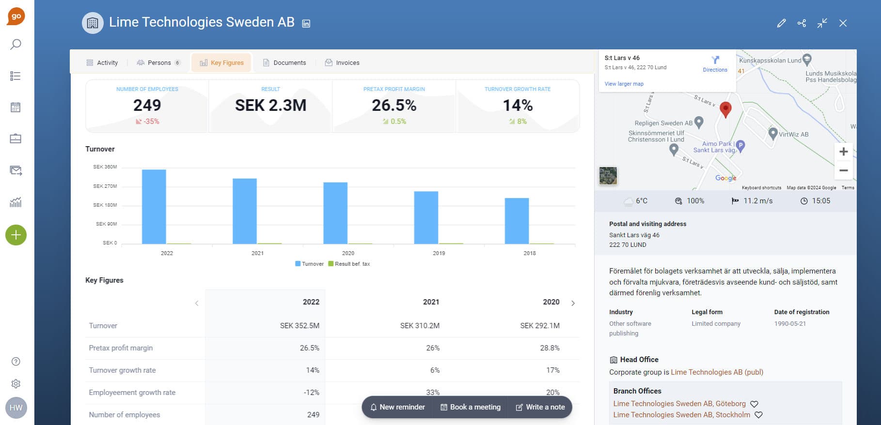Select the Key Figures tab
Screen dimensions: 881x425
tap(221, 63)
